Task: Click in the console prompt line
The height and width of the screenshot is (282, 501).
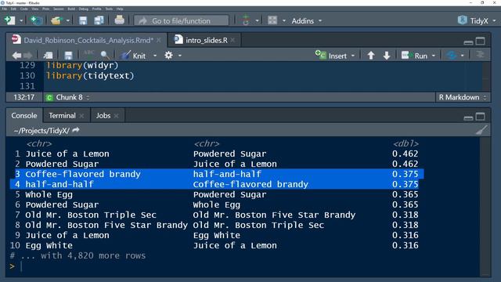Action: [243, 266]
